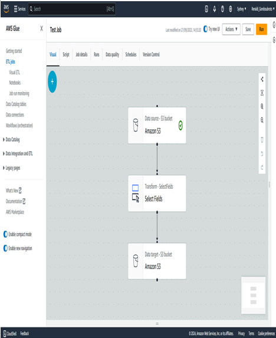Switch to the Script tab

pyautogui.click(x=66, y=54)
